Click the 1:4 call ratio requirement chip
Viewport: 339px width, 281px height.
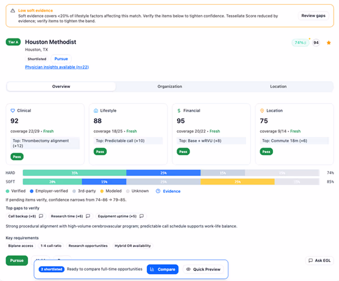(51, 246)
